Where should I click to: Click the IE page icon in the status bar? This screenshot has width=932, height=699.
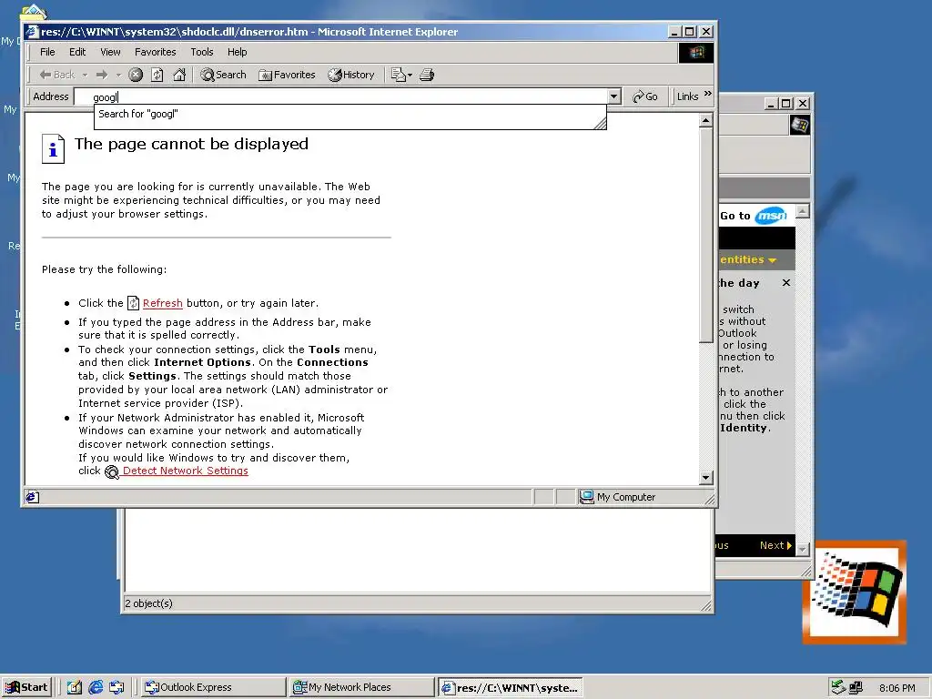pos(32,497)
